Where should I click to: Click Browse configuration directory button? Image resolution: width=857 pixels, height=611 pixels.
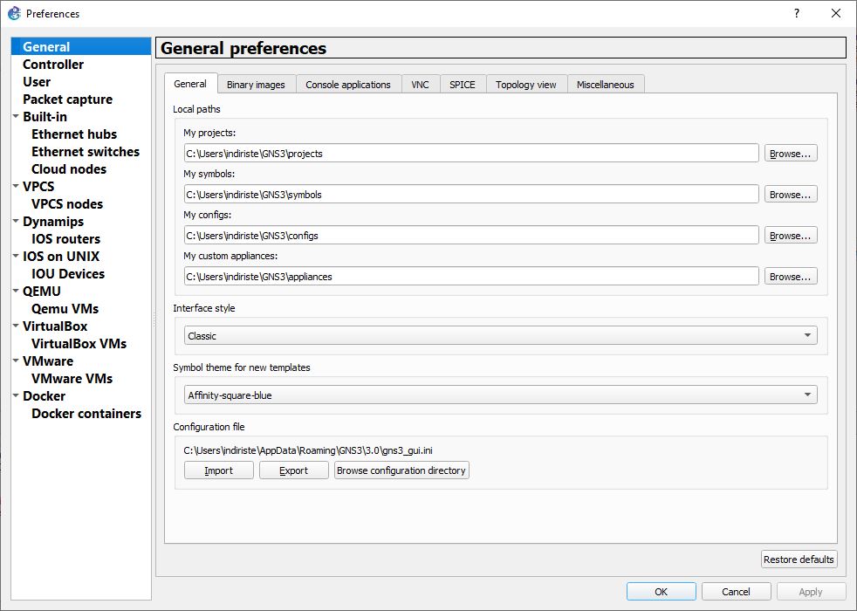pos(401,470)
